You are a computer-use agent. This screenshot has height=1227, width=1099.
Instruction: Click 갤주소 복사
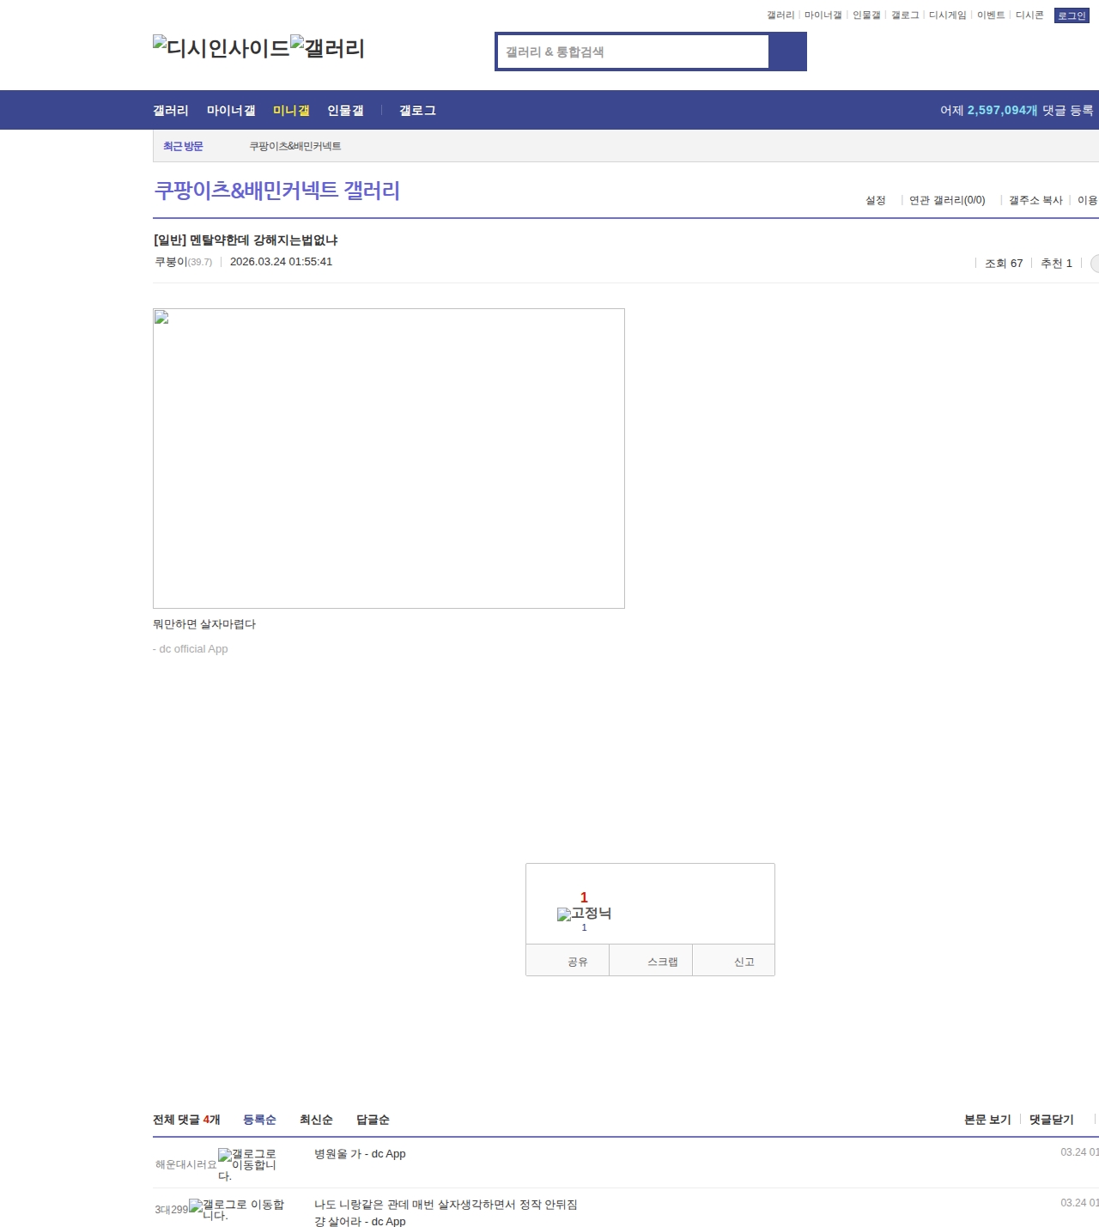coord(1035,200)
